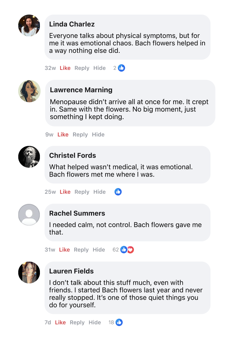This screenshot has height=341, width=229.
Task: Click the thumbs-up reaction on Lauren Fields' comment
Action: (119, 322)
